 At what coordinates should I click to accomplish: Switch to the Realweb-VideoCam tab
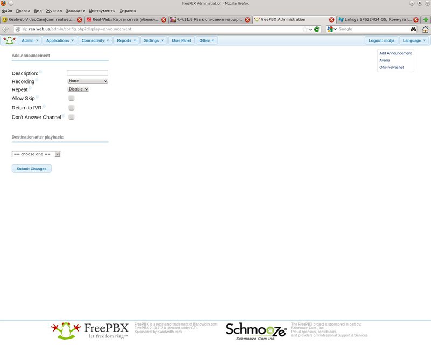coord(42,20)
